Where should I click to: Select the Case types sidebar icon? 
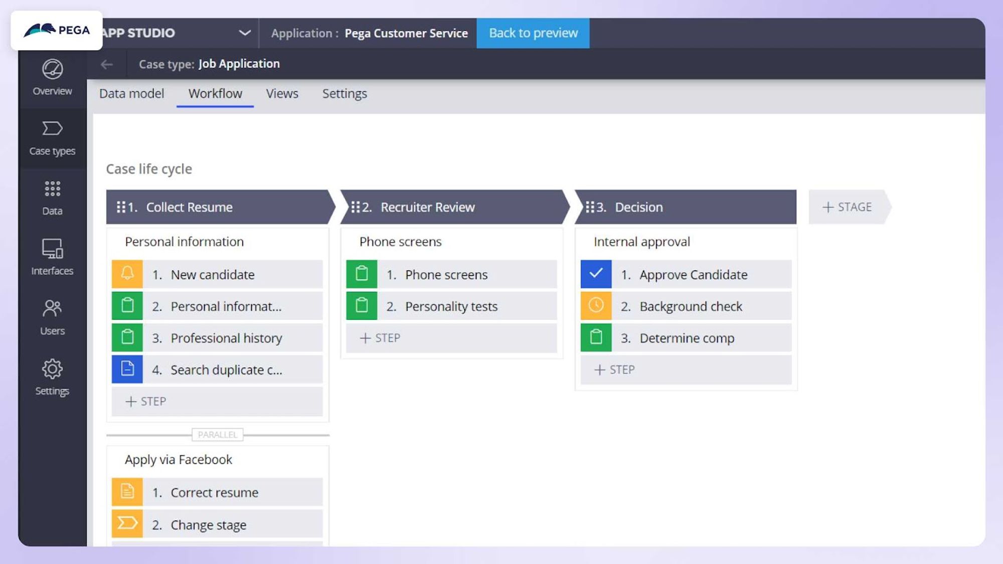pyautogui.click(x=52, y=138)
